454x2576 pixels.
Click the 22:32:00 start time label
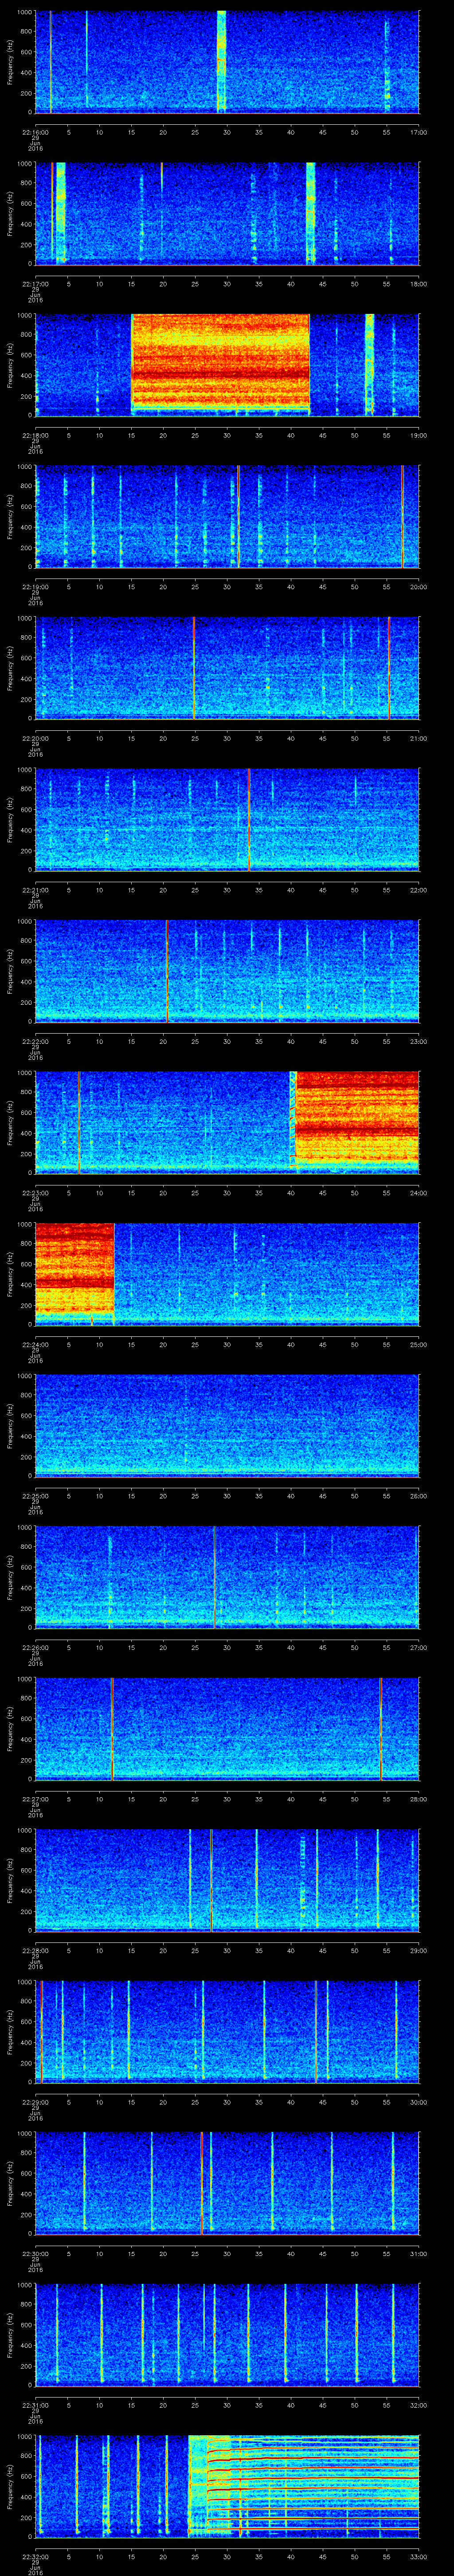35,2556
